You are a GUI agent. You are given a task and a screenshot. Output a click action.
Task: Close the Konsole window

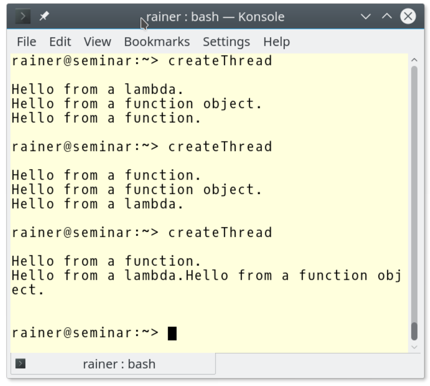tap(408, 16)
